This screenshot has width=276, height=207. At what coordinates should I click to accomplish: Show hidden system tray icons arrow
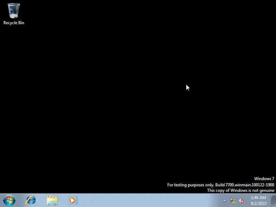click(225, 200)
